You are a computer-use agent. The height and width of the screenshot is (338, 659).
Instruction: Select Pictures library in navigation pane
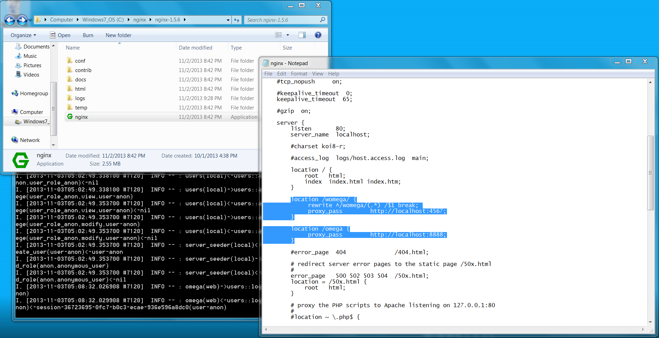(x=28, y=65)
